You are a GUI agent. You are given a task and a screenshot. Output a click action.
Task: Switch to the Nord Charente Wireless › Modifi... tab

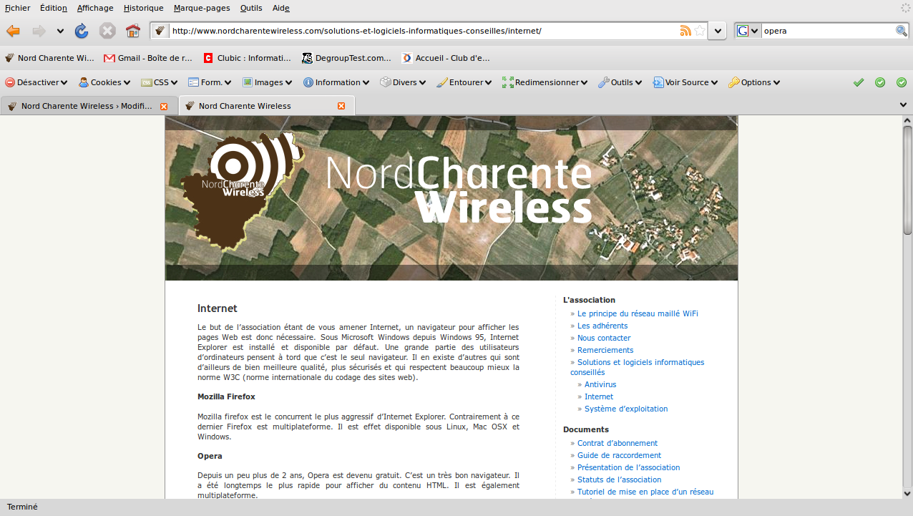click(x=86, y=106)
